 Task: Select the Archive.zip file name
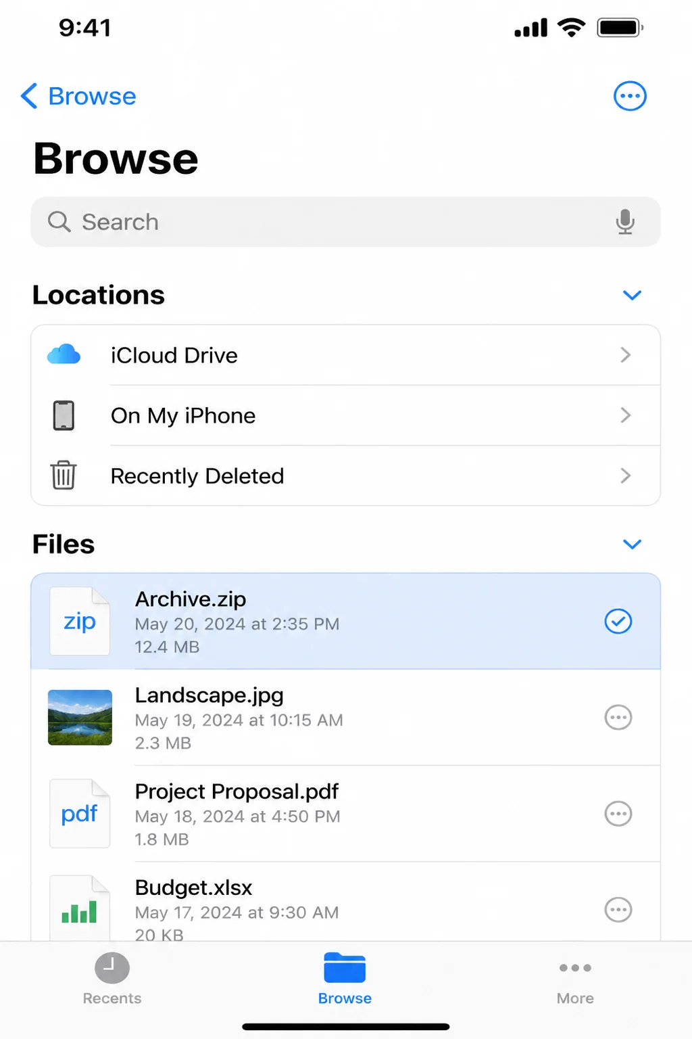pos(191,599)
